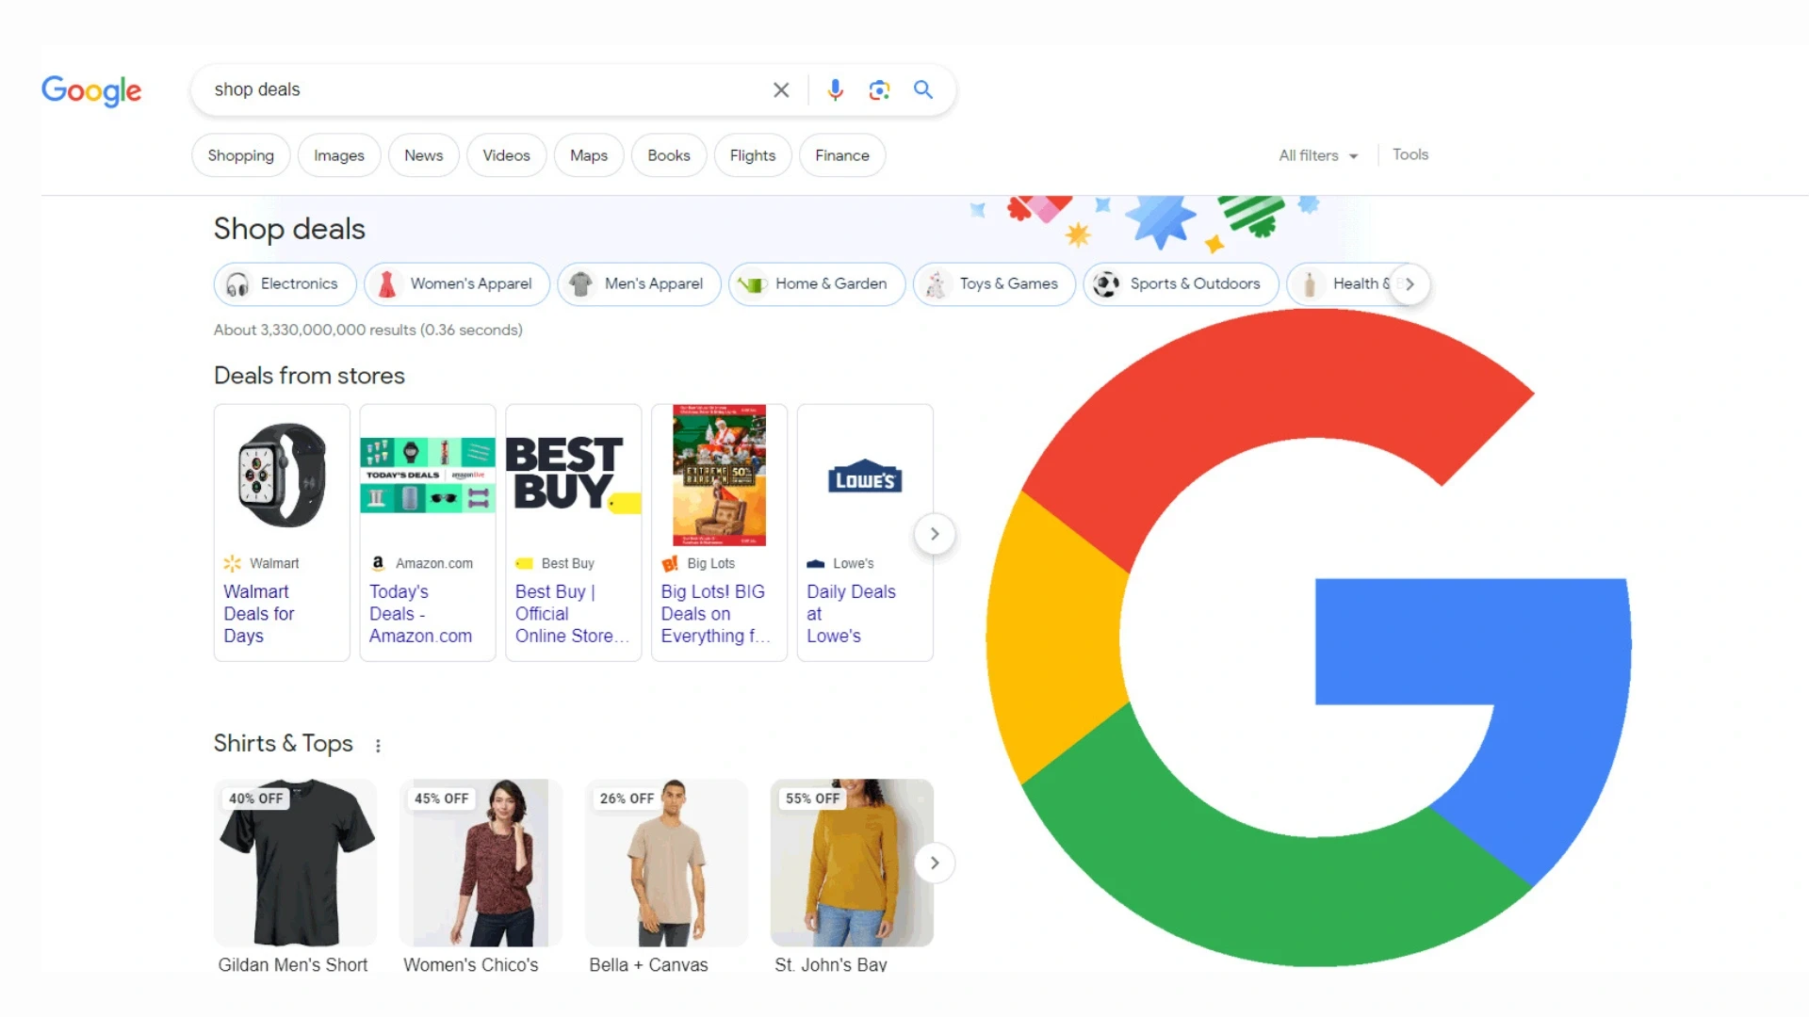This screenshot has width=1809, height=1017.
Task: Open 'Best Buy | Official Online Store' link
Action: [572, 614]
